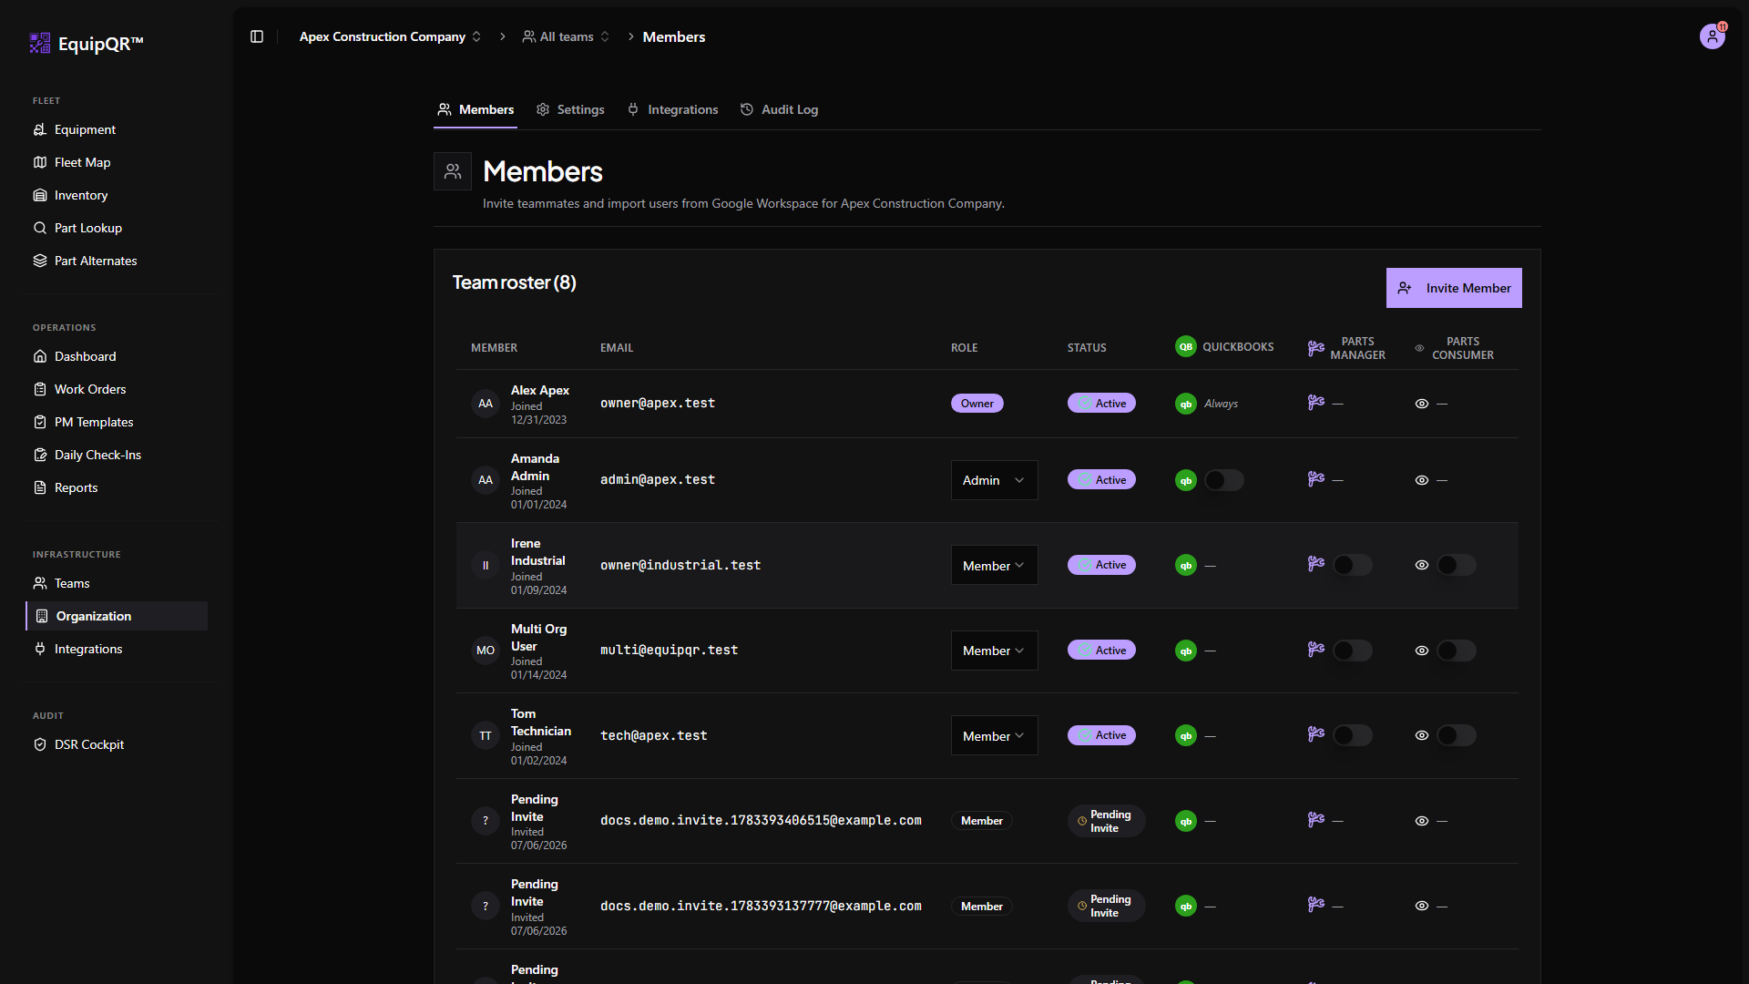Viewport: 1749px width, 984px height.
Task: Enable Parts Consumer for Multi Org User
Action: (x=1457, y=651)
